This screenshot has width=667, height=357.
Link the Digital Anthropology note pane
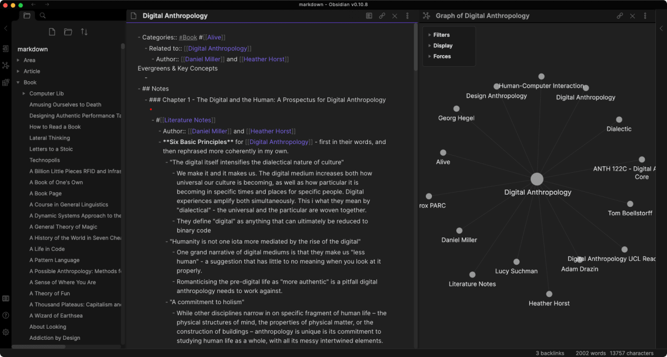tap(382, 16)
